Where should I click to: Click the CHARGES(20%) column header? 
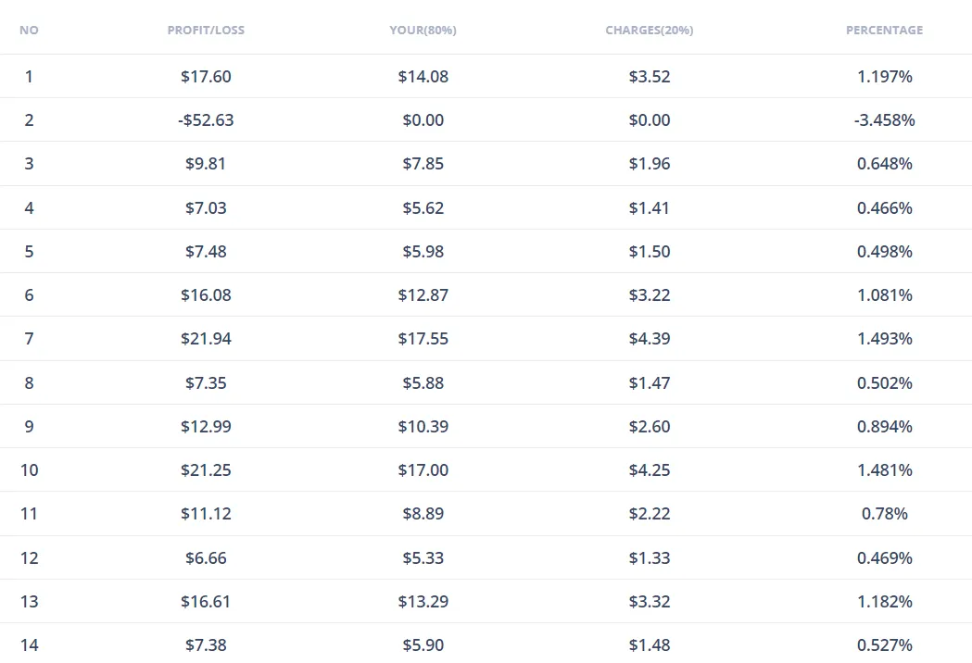(x=649, y=30)
